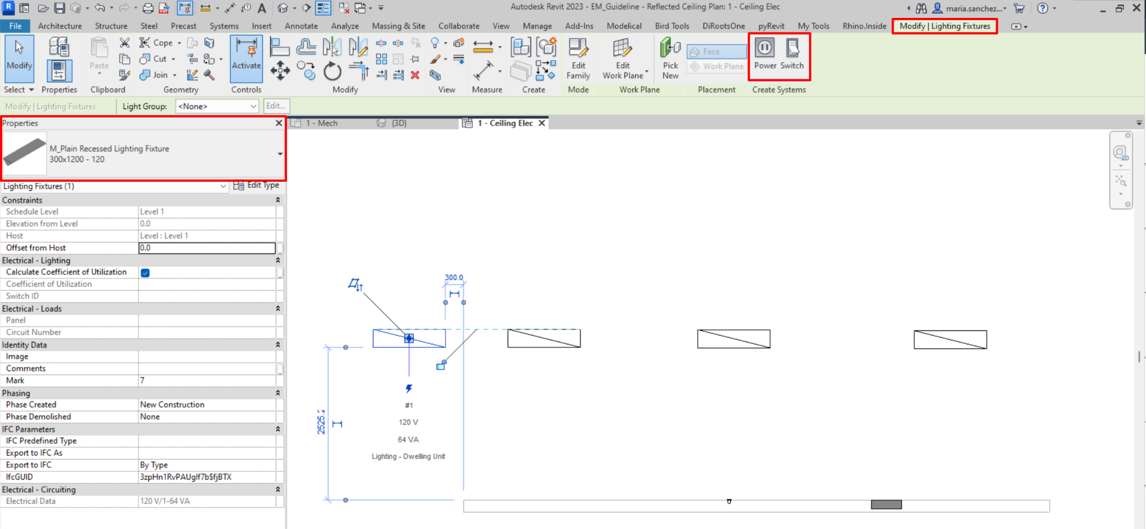The width and height of the screenshot is (1146, 529).
Task: Open the Annotate ribbon tab
Action: point(301,26)
